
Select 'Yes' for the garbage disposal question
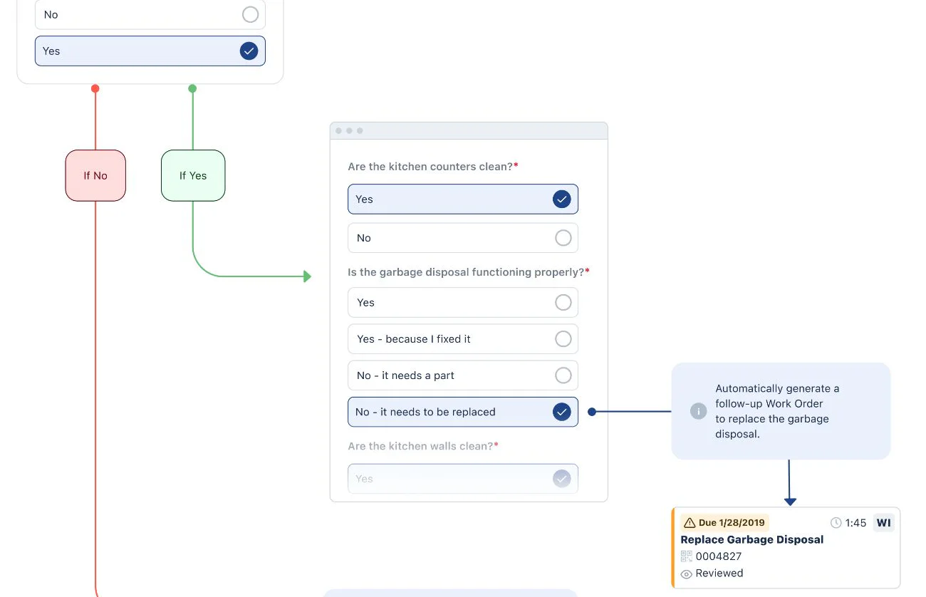(x=463, y=303)
